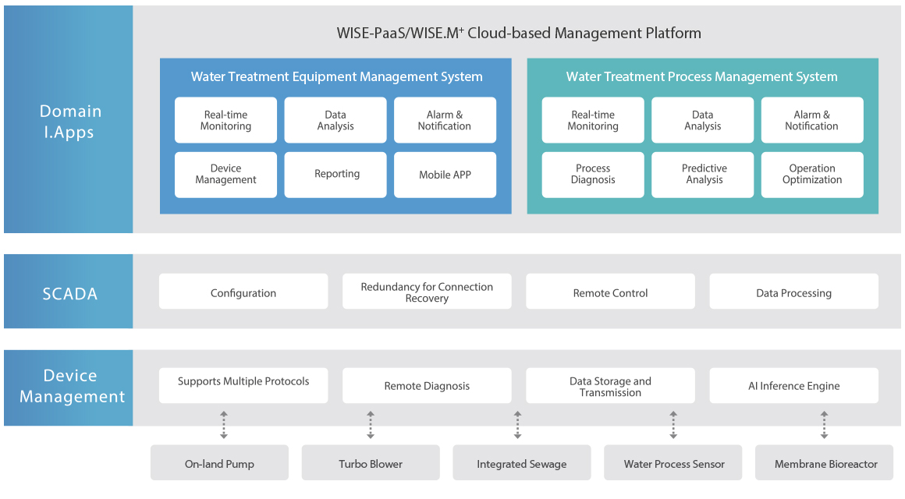Click the Membrane Bioreactor device box
905x499 pixels.
tap(824, 462)
